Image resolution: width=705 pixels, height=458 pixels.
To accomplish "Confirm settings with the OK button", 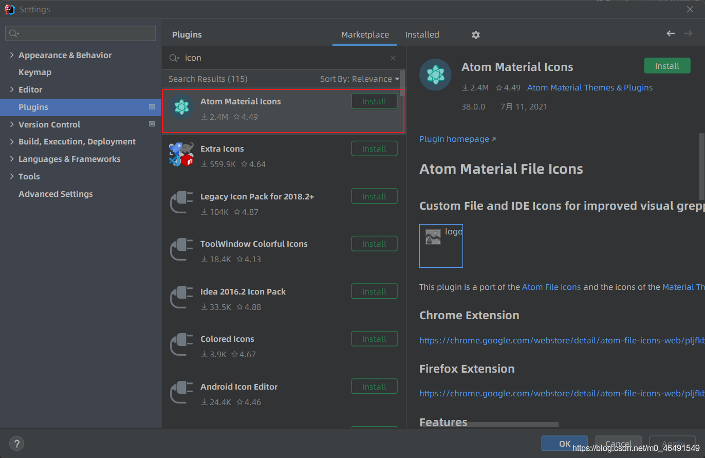I will pos(564,444).
